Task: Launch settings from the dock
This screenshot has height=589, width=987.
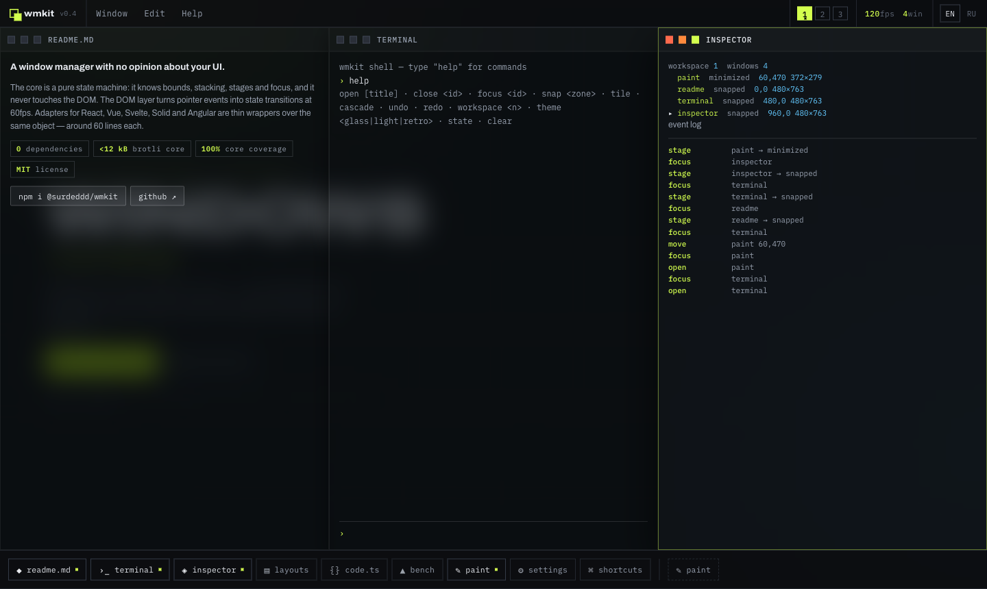Action: point(543,570)
